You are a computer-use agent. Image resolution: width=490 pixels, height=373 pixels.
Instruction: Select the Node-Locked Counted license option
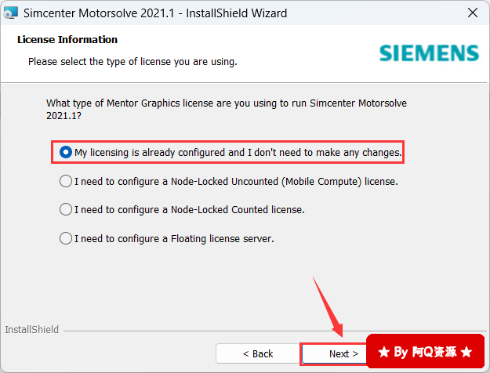66,210
